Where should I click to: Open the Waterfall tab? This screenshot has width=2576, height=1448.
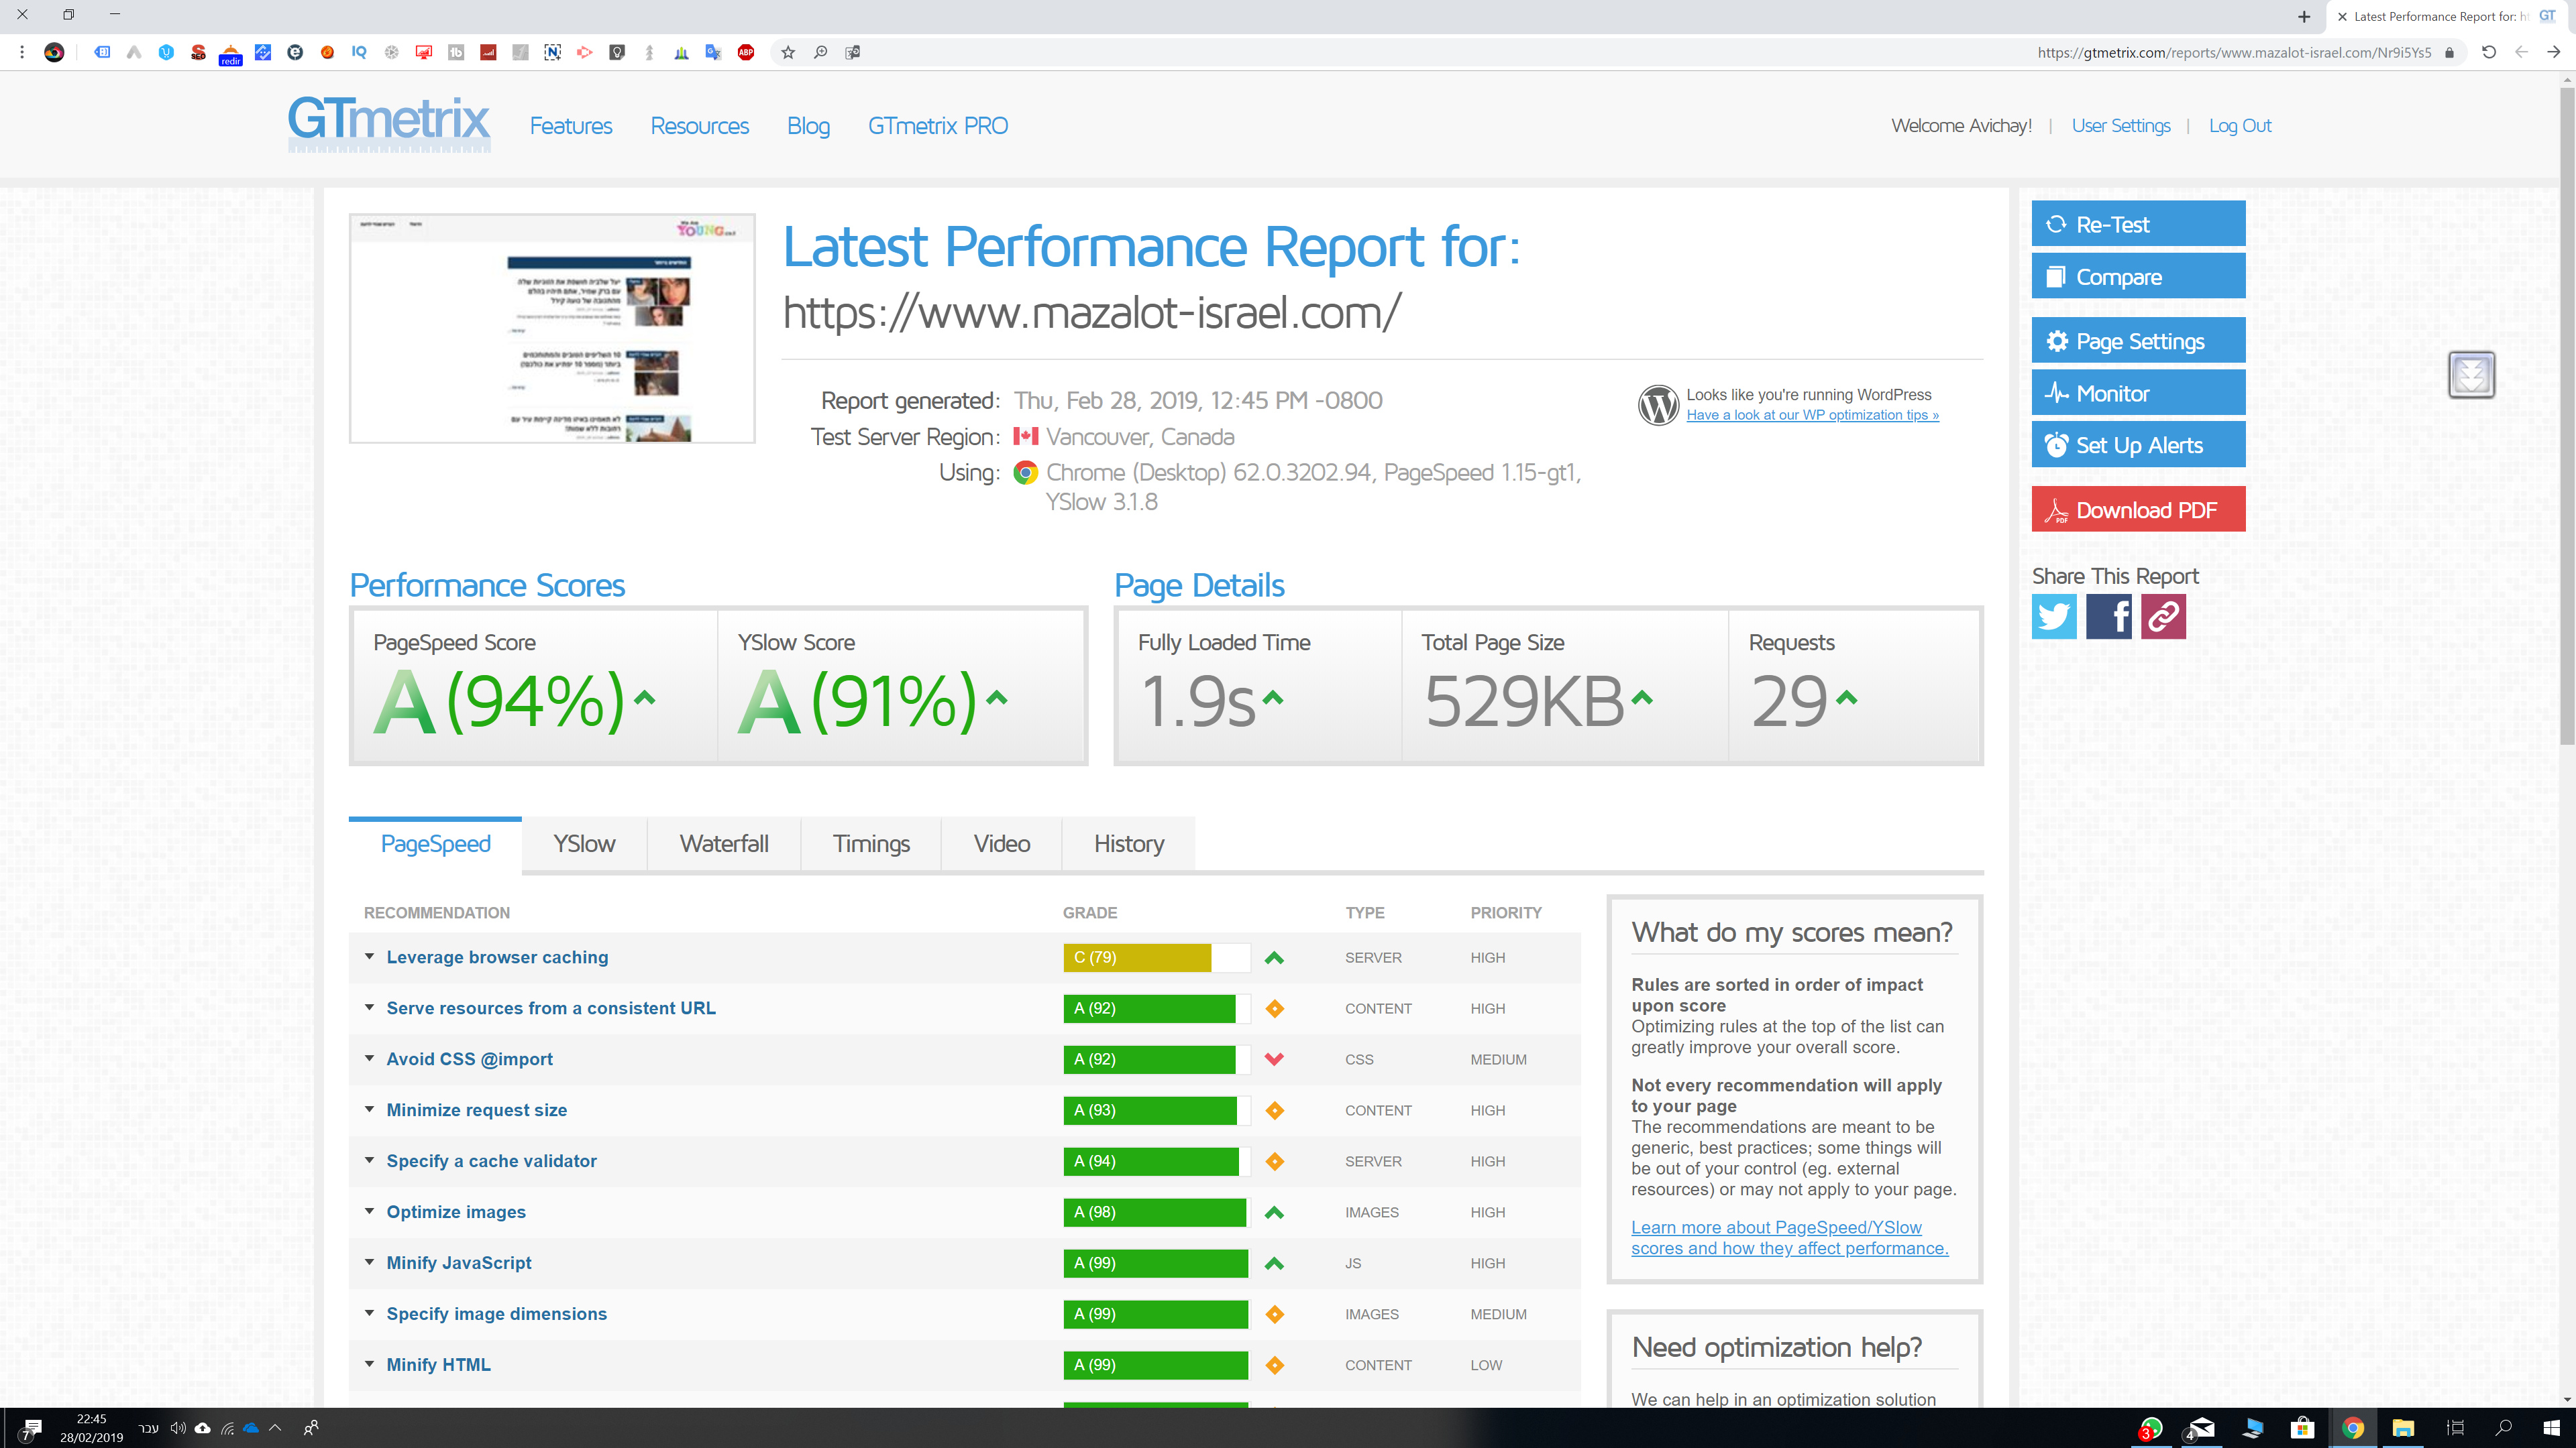click(724, 845)
